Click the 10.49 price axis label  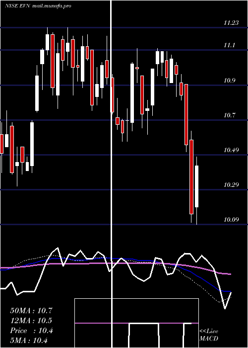click(x=231, y=150)
